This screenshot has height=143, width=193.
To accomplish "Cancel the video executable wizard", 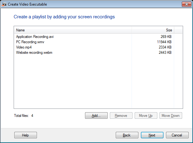I will (177, 135).
